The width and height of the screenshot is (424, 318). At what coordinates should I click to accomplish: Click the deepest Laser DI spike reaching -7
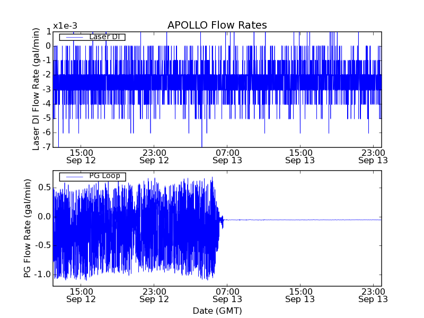[x=202, y=144]
